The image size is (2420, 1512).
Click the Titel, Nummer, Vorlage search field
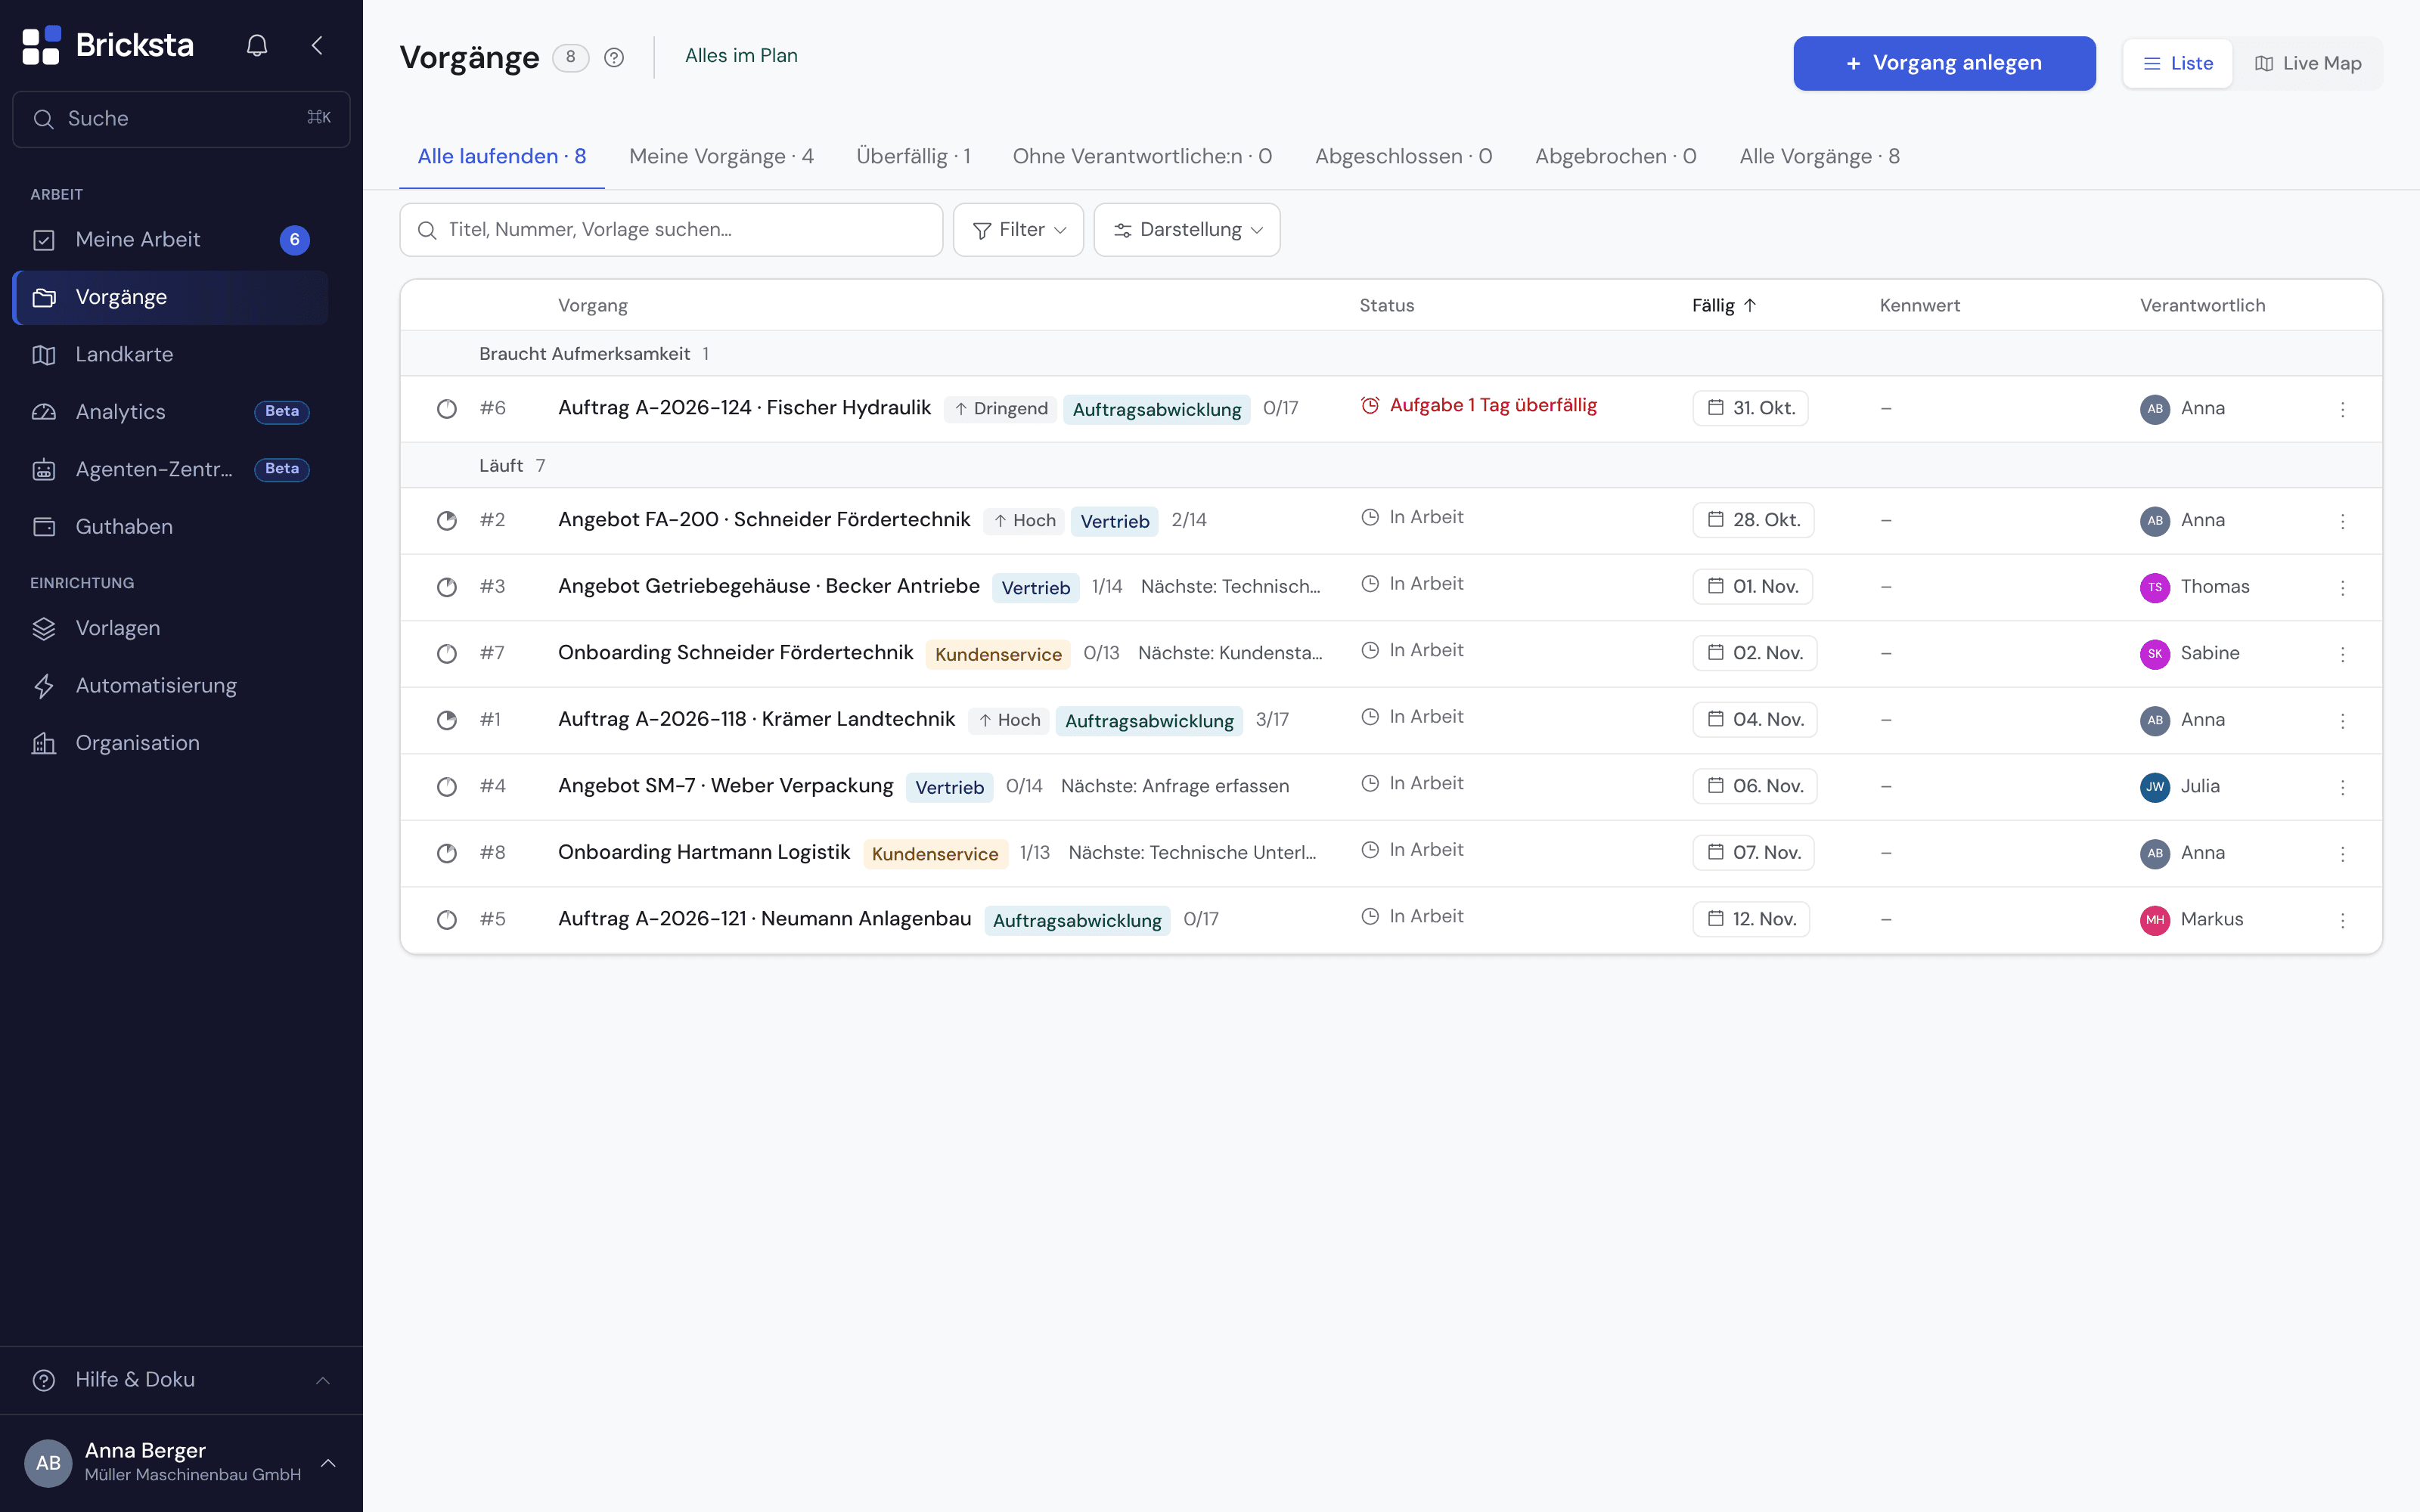671,230
